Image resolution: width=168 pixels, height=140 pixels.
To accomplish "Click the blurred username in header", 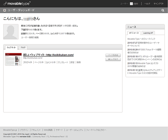I will [136, 4].
